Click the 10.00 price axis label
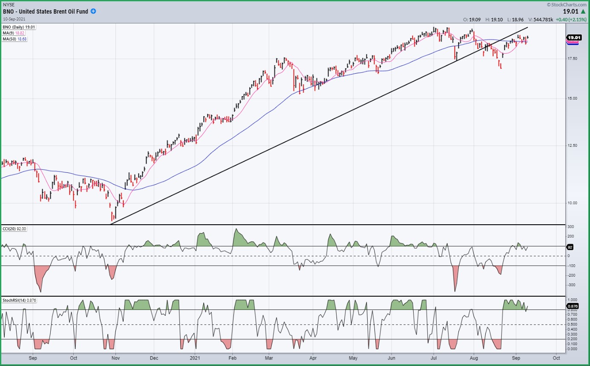Screen dimensions: 590x366 pos(572,203)
